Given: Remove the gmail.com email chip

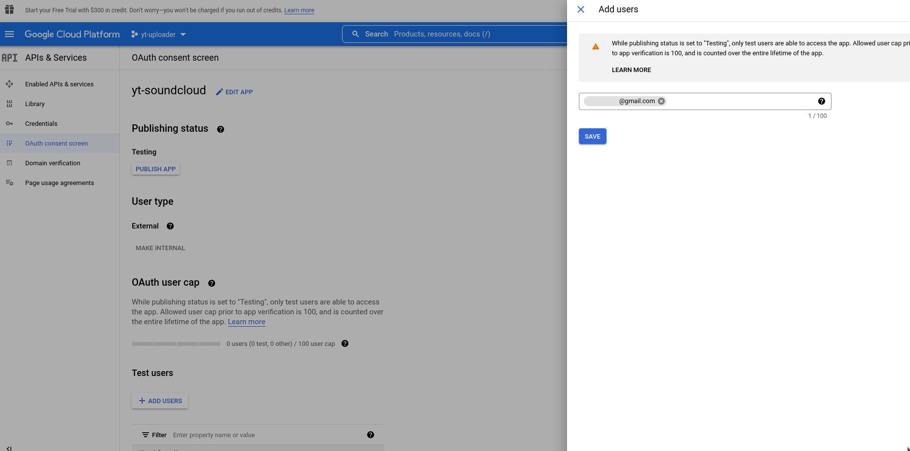Looking at the screenshot, I should tap(661, 101).
